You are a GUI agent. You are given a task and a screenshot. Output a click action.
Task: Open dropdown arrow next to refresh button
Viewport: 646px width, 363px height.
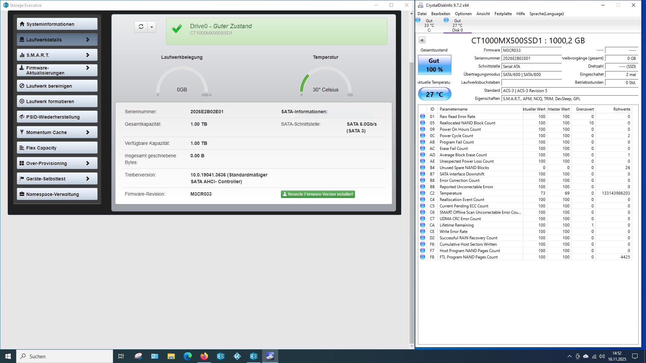(152, 27)
